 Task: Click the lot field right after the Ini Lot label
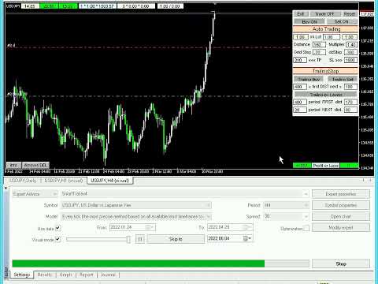click(332, 37)
